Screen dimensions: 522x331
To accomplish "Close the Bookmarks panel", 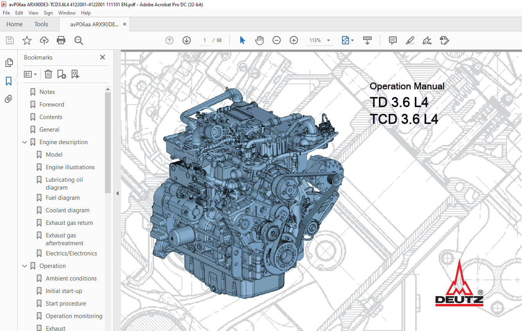I will [103, 57].
